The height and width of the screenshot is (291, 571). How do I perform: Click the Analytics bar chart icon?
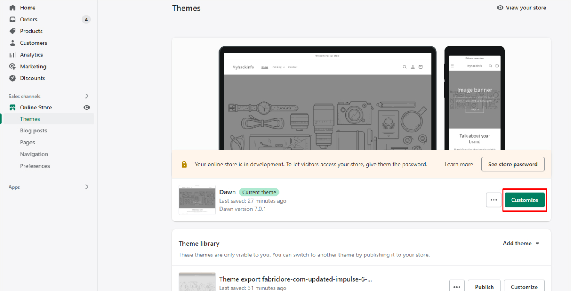[12, 55]
